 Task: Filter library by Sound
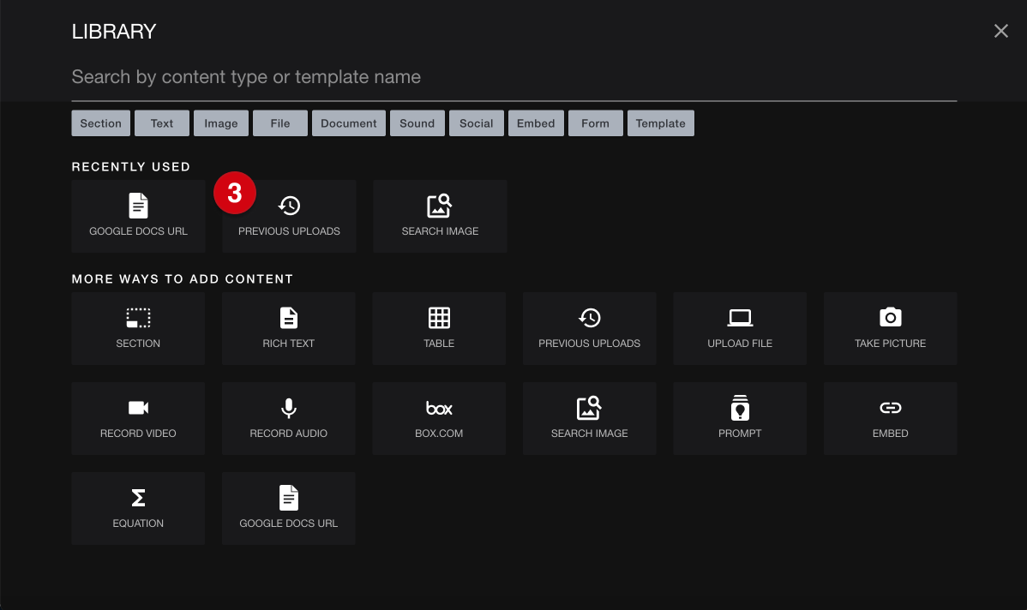click(x=417, y=123)
